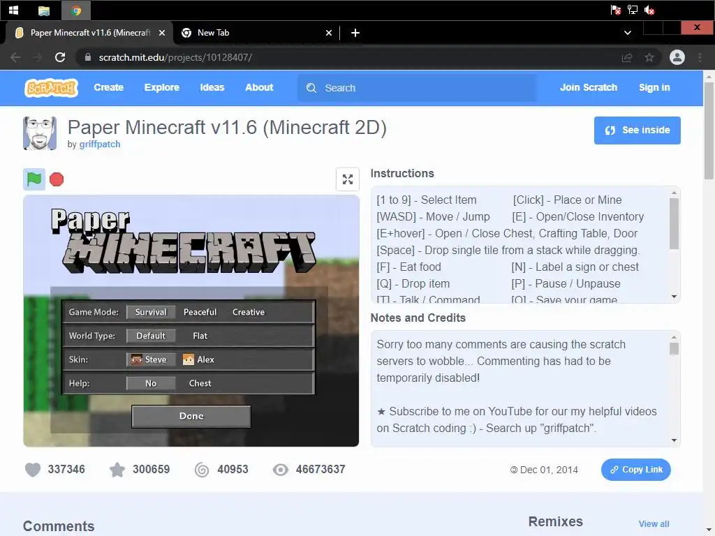Click the eye views icon near 46673637
The height and width of the screenshot is (536, 715).
pos(281,470)
